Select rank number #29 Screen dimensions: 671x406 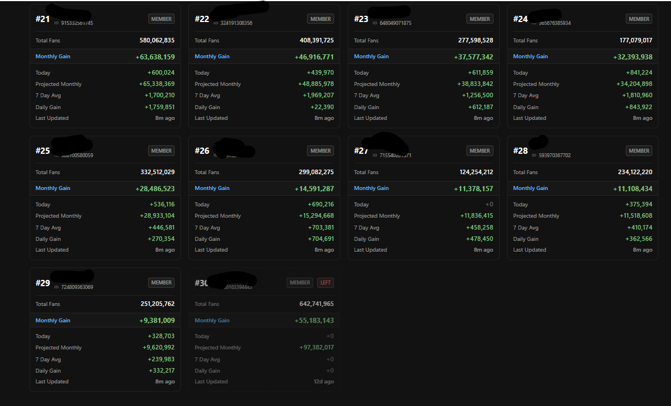[x=43, y=283]
